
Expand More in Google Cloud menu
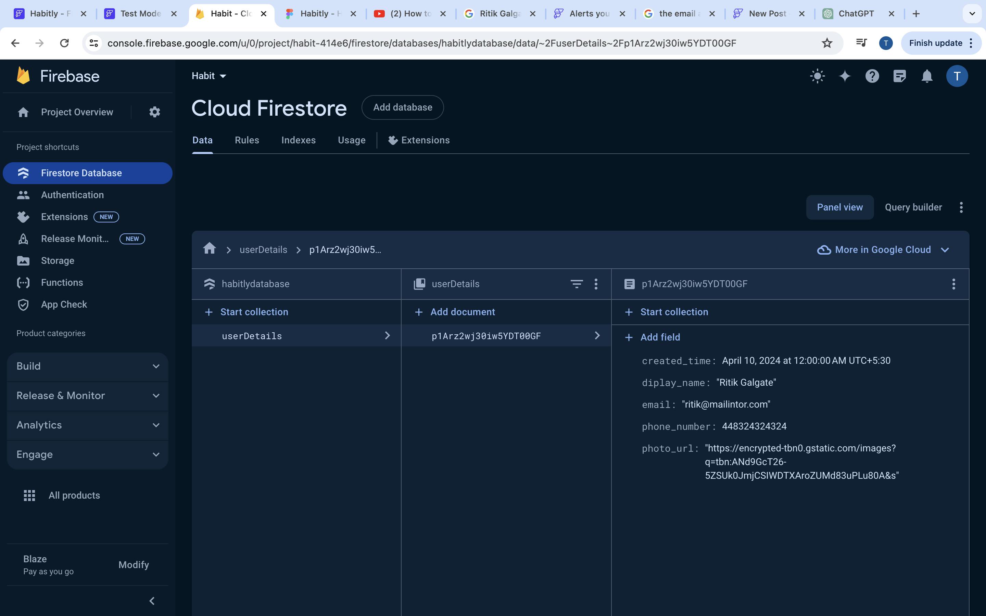click(x=883, y=250)
